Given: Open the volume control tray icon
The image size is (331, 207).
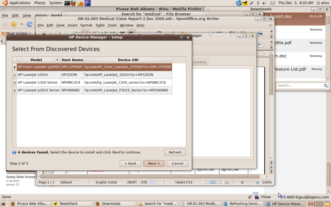Looking at the screenshot, I should click(264, 3).
